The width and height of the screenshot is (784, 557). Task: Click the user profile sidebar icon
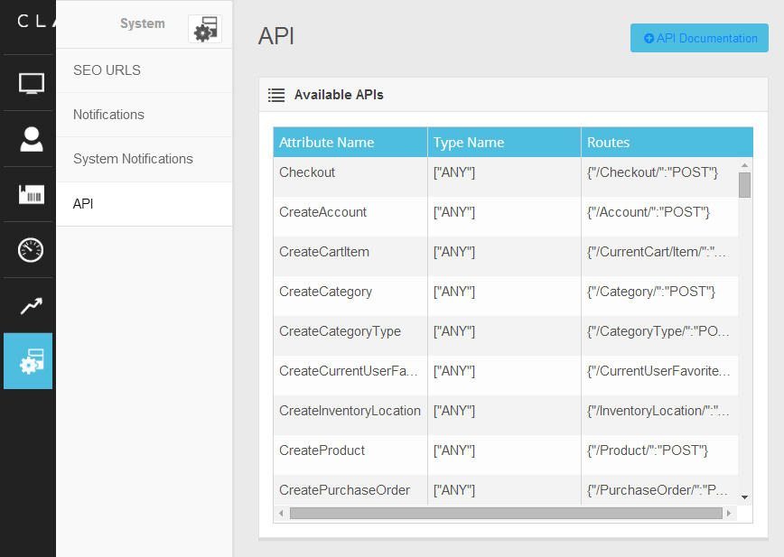coord(31,139)
